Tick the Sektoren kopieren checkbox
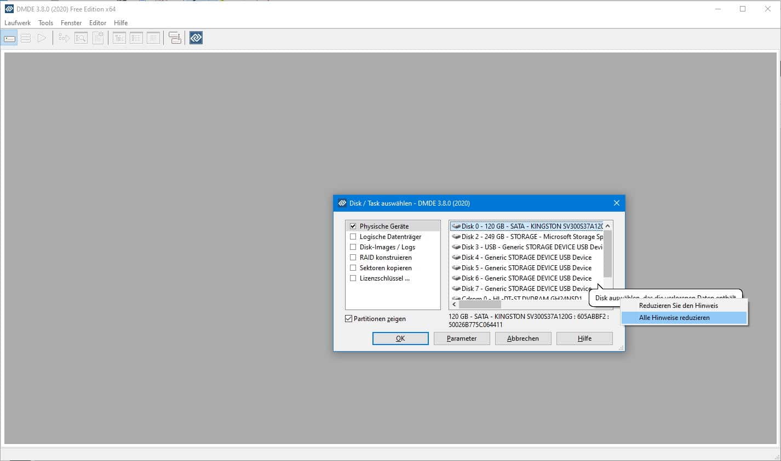781x461 pixels. pos(353,268)
